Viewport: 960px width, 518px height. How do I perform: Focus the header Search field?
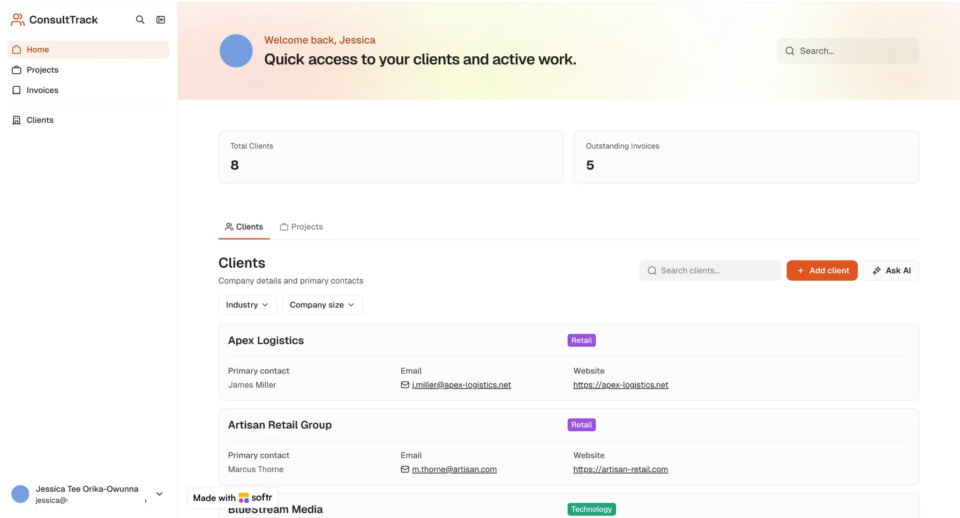[848, 51]
